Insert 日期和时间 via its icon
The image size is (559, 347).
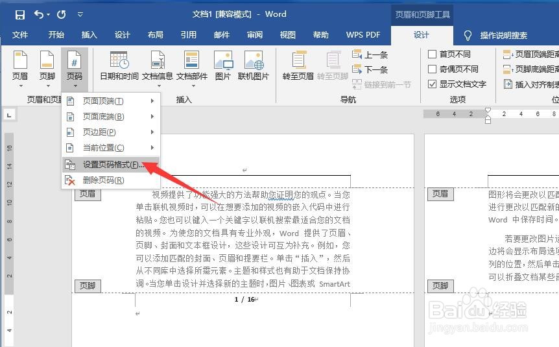click(x=119, y=60)
